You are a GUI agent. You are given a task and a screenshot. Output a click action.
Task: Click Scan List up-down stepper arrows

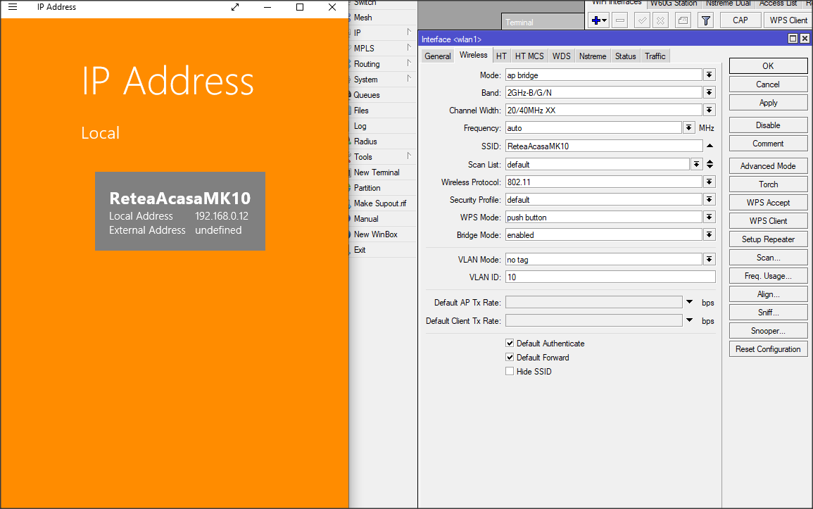point(710,164)
